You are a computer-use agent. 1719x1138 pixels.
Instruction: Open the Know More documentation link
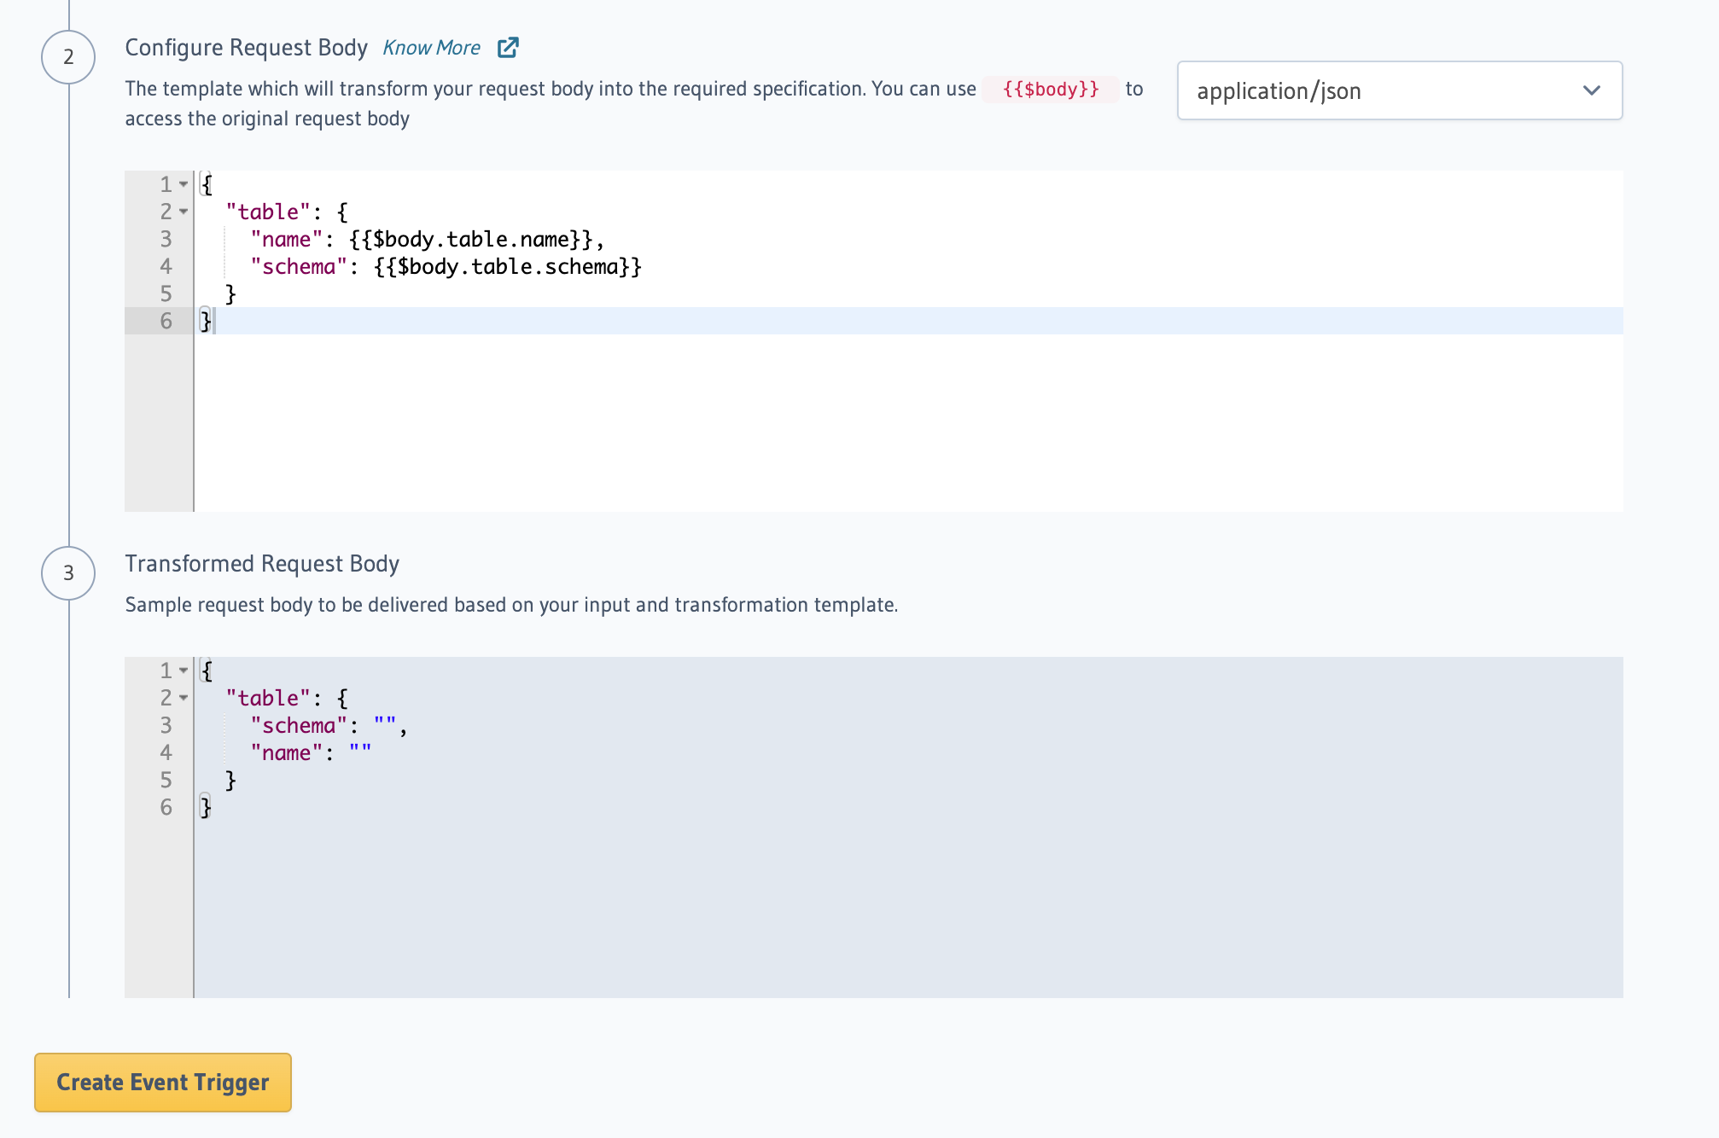432,47
